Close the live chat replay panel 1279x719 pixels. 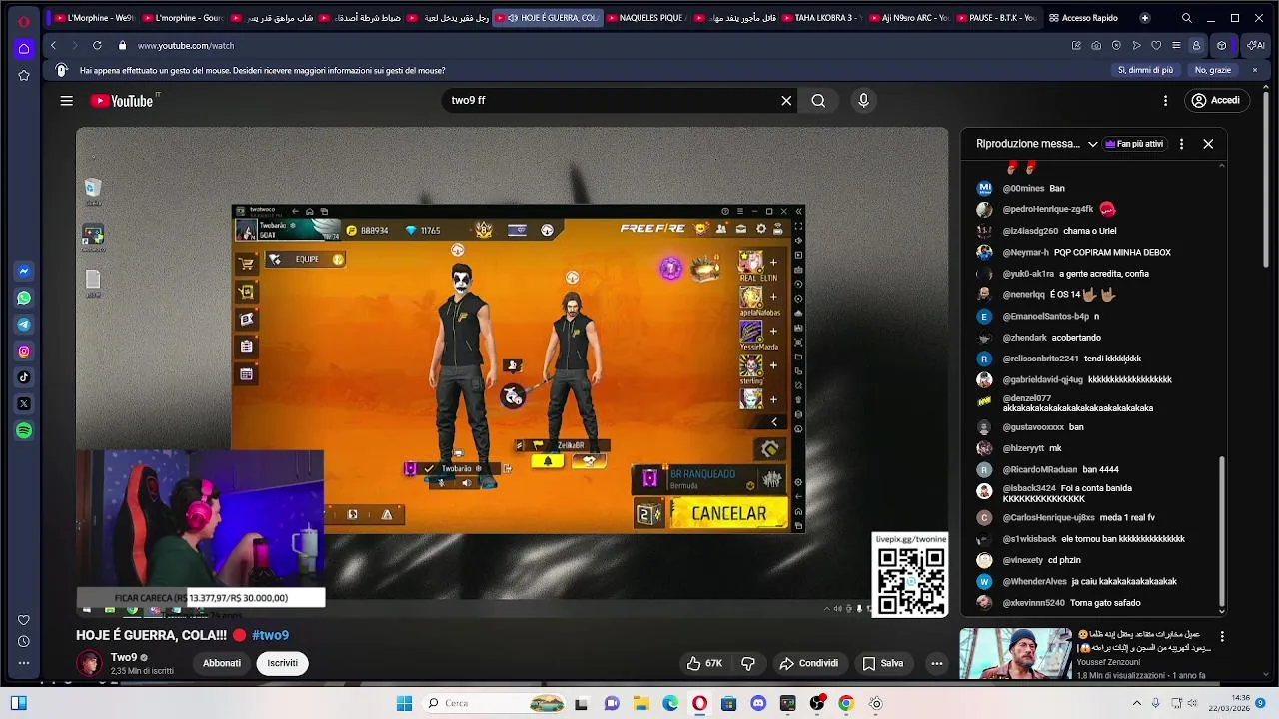[x=1208, y=144]
